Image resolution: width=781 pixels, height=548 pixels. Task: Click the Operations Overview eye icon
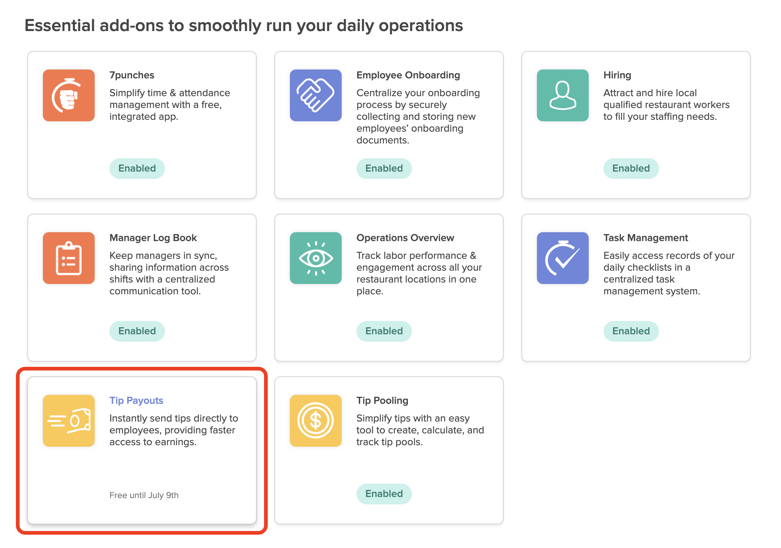[315, 258]
